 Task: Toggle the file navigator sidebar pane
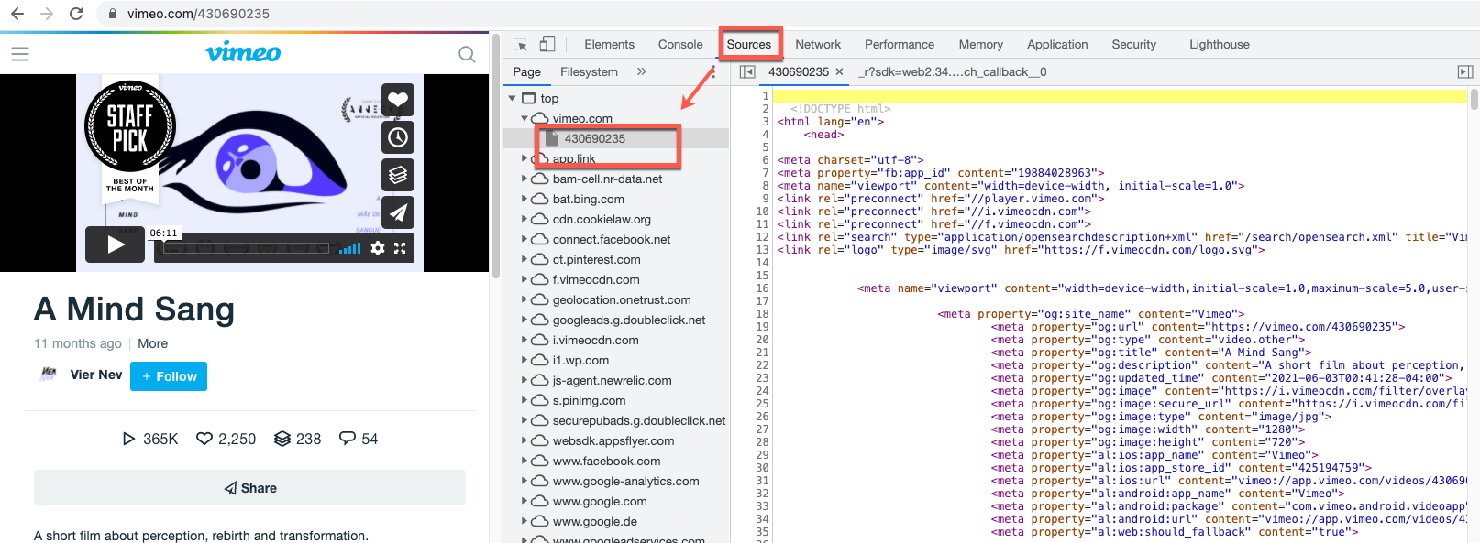(x=747, y=71)
